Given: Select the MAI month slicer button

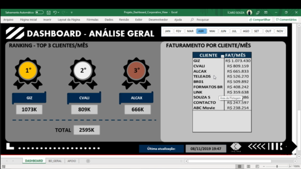Looking at the screenshot, I should [212, 31].
